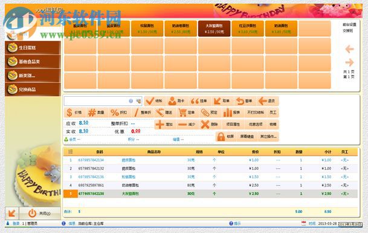Screen dimensions: 368x233
Task: Go to previous product page arrow
Action: pyautogui.click(x=349, y=49)
